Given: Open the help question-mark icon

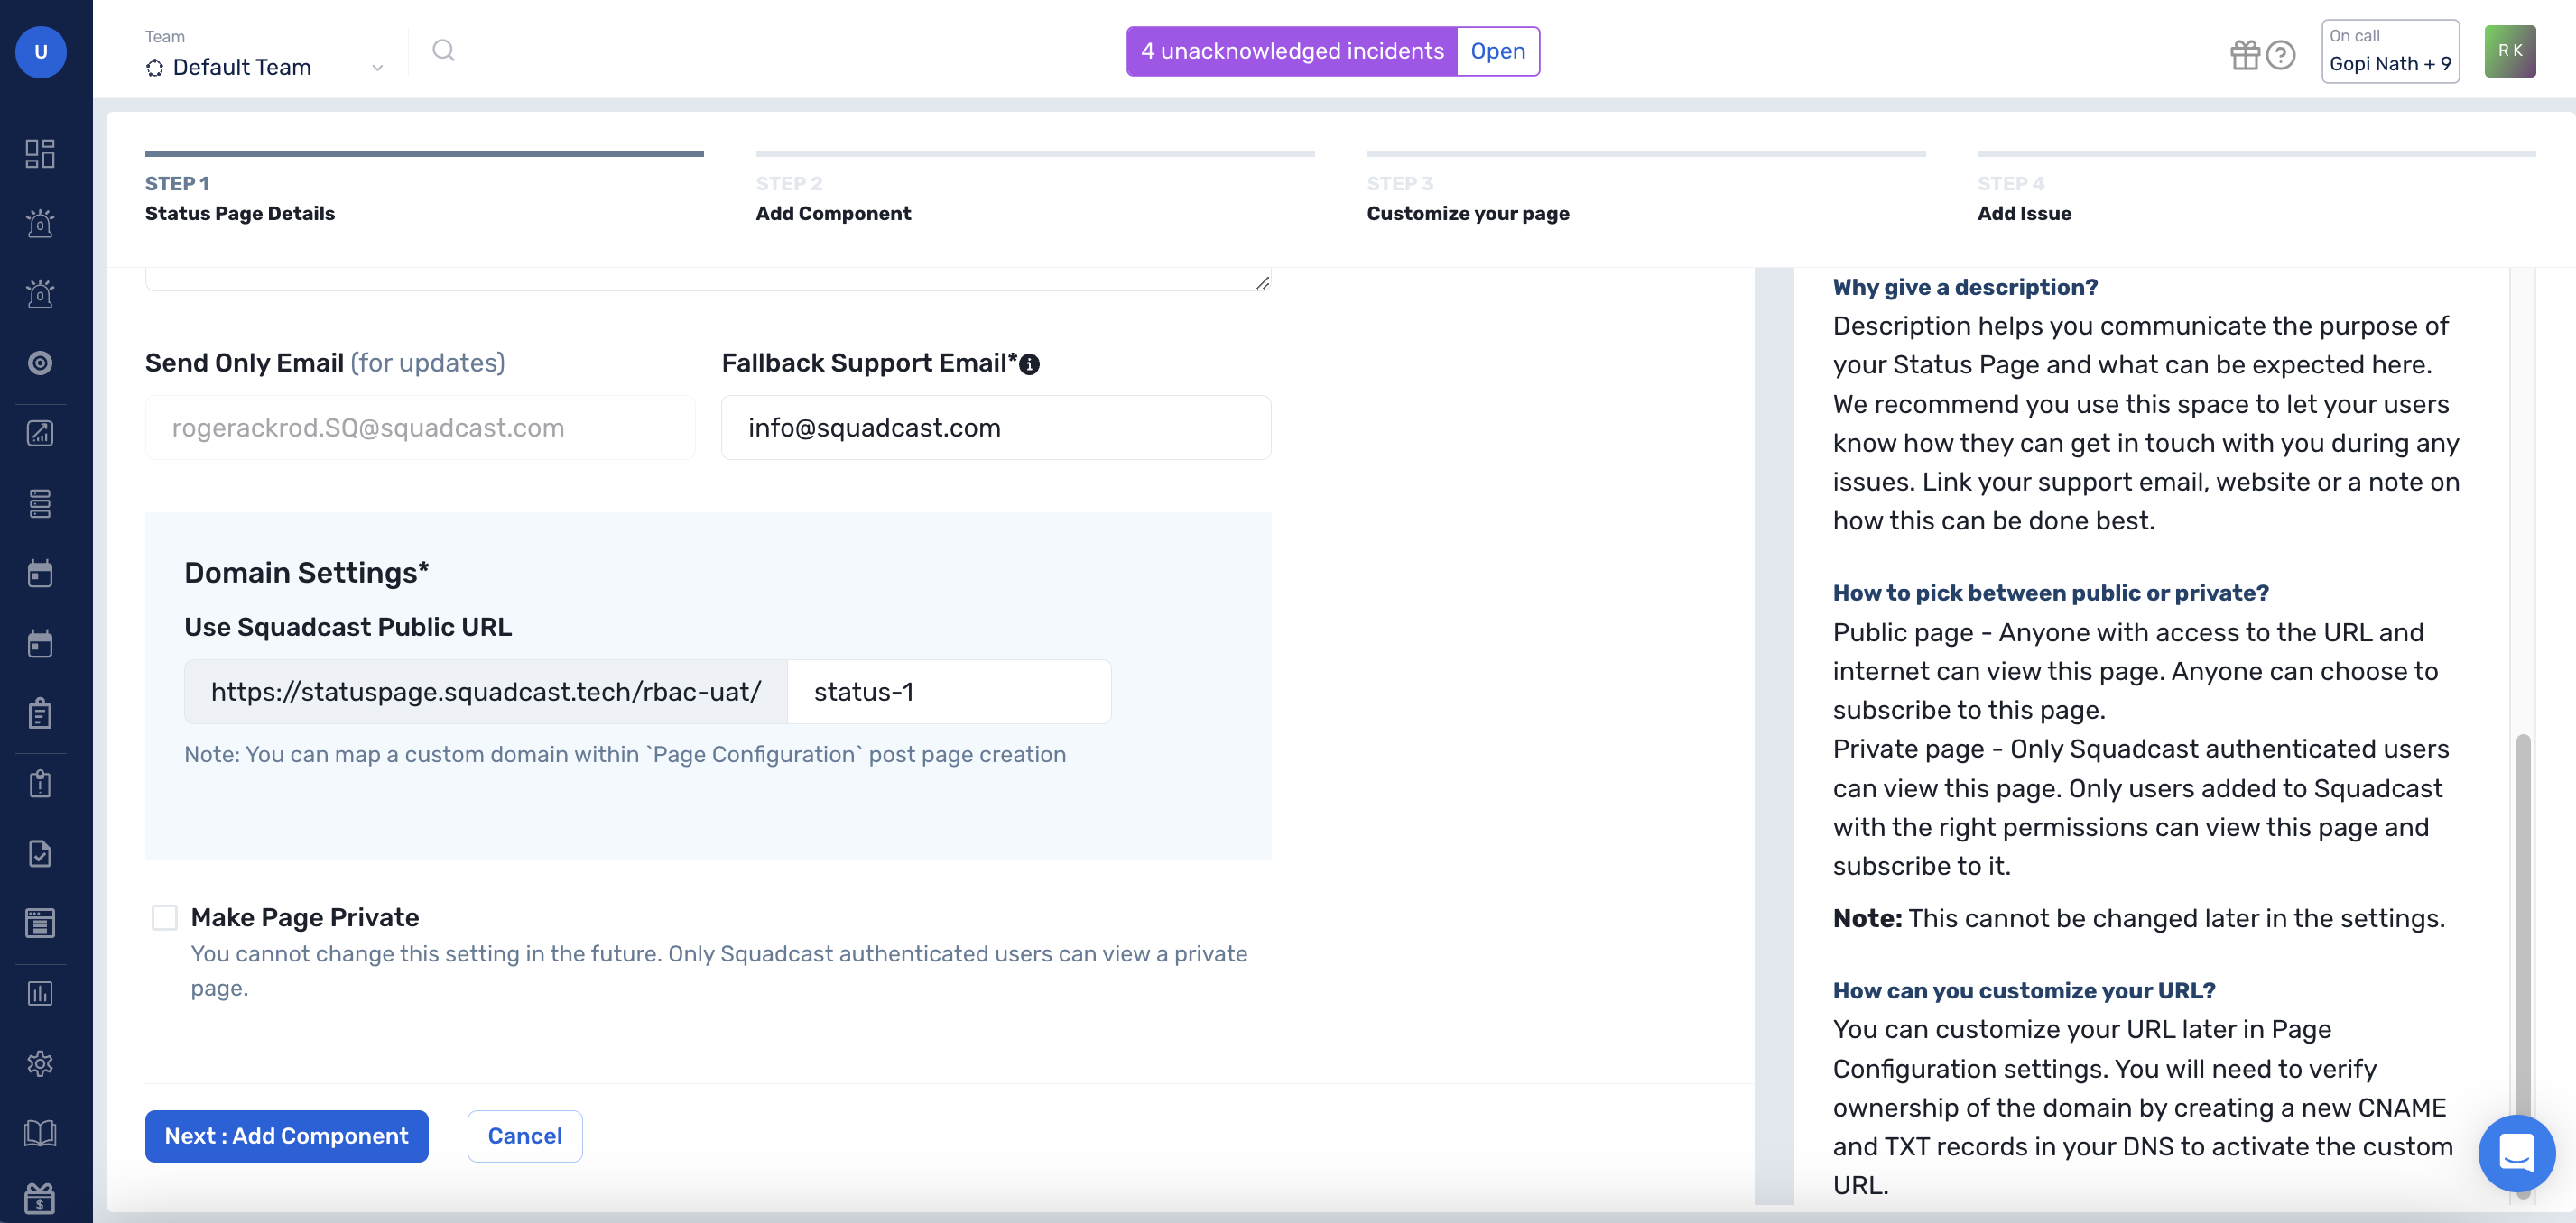Looking at the screenshot, I should coord(2281,55).
